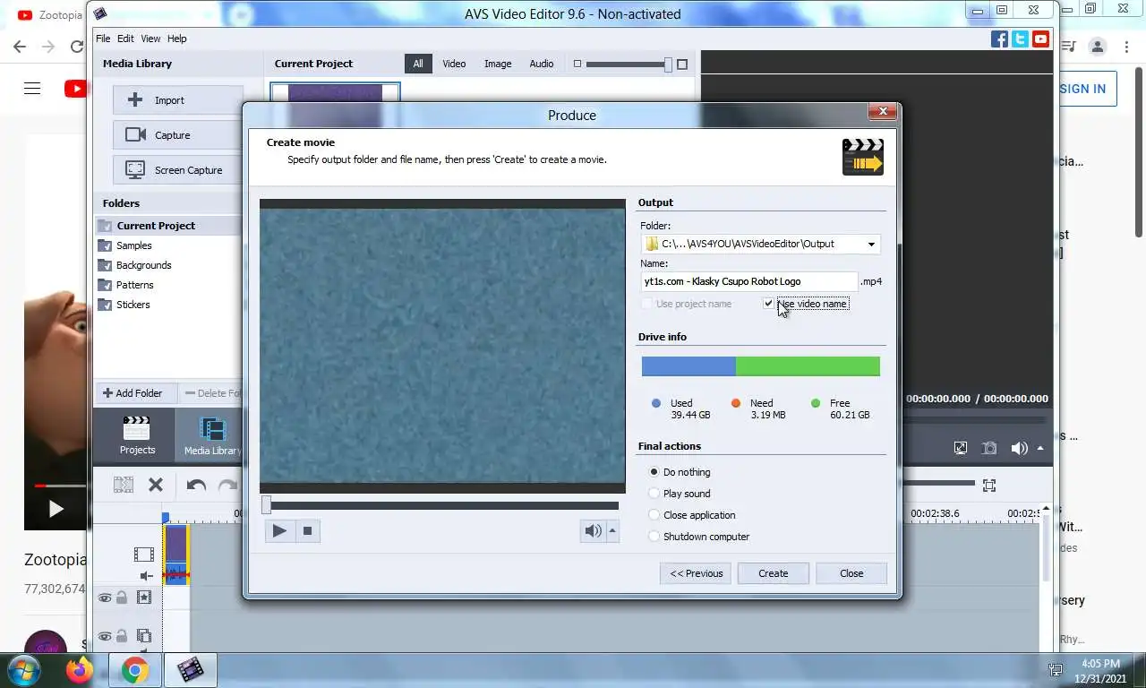Select the Close application radio button
This screenshot has height=688, width=1146.
pyautogui.click(x=654, y=515)
